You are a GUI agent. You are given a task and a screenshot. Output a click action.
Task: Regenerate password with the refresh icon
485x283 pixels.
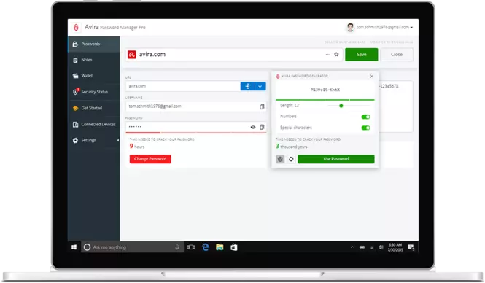[291, 159]
